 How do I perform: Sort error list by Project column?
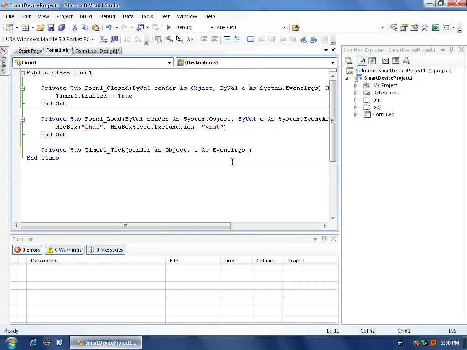coord(311,260)
